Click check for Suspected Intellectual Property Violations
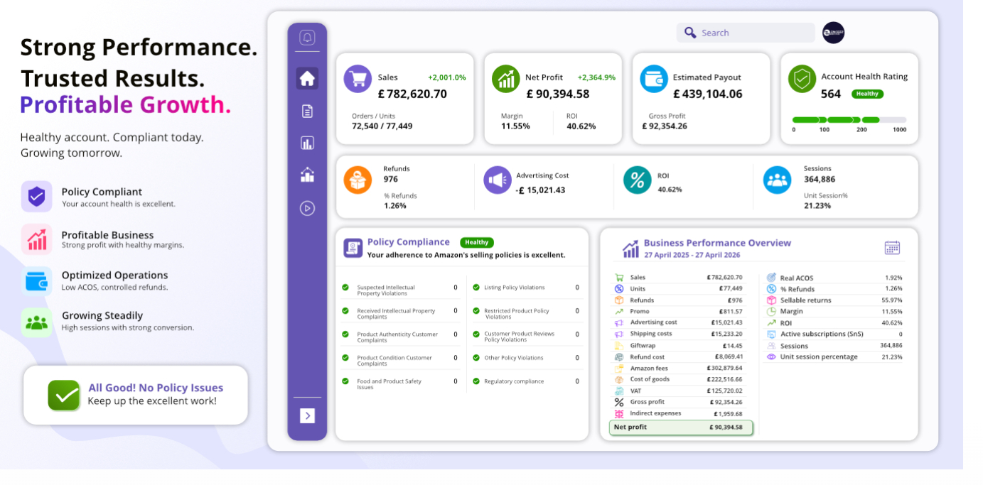The height and width of the screenshot is (485, 983). coord(345,288)
